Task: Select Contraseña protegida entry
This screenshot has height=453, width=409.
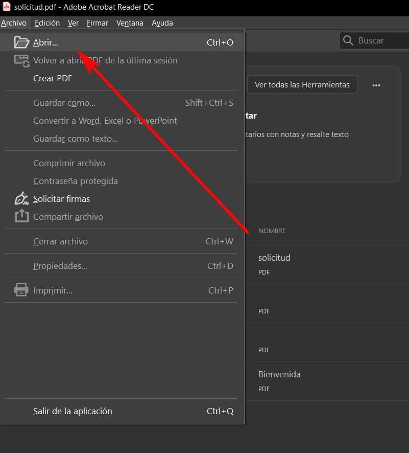Action: 123,181
